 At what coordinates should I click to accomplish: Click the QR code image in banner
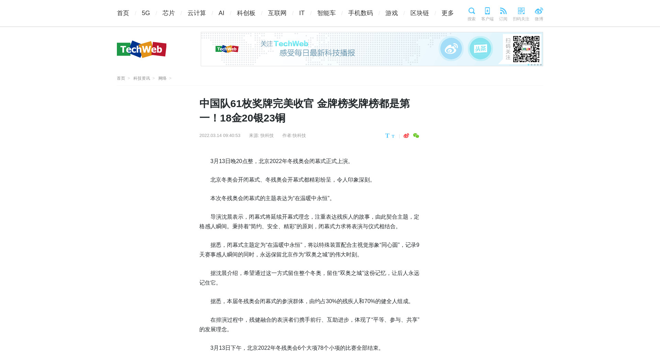click(526, 49)
